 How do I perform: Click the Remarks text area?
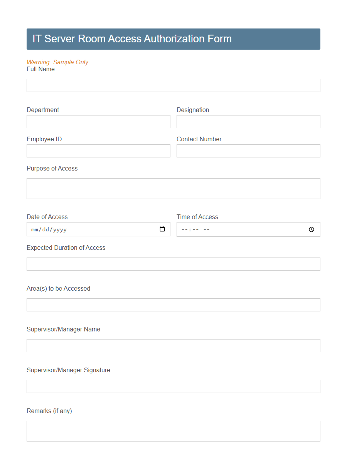[173, 431]
